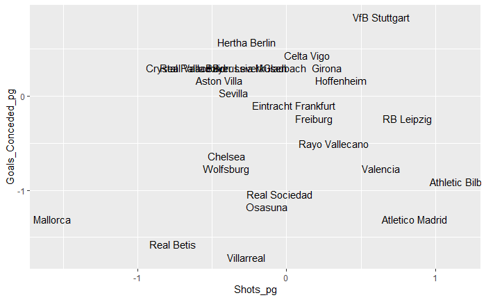Select the Girona data label
The width and height of the screenshot is (486, 300).
[x=326, y=69]
